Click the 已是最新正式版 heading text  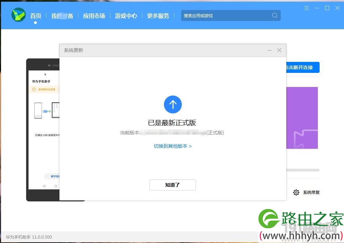pyautogui.click(x=172, y=123)
